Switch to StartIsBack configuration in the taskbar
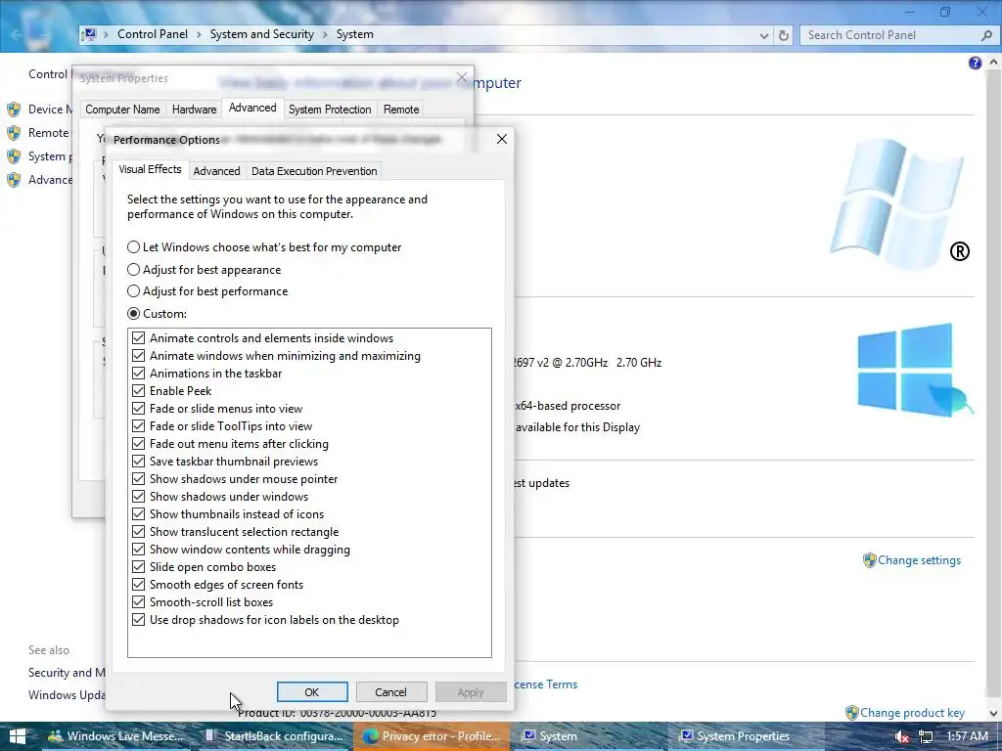The width and height of the screenshot is (1002, 751). tap(275, 736)
